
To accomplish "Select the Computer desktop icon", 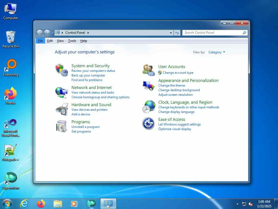I will [11, 11].
